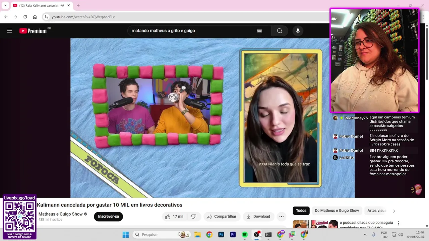Viewport: 429px width, 241px height.
Task: Go to YouTube Premium home logo
Action: [x=33, y=31]
